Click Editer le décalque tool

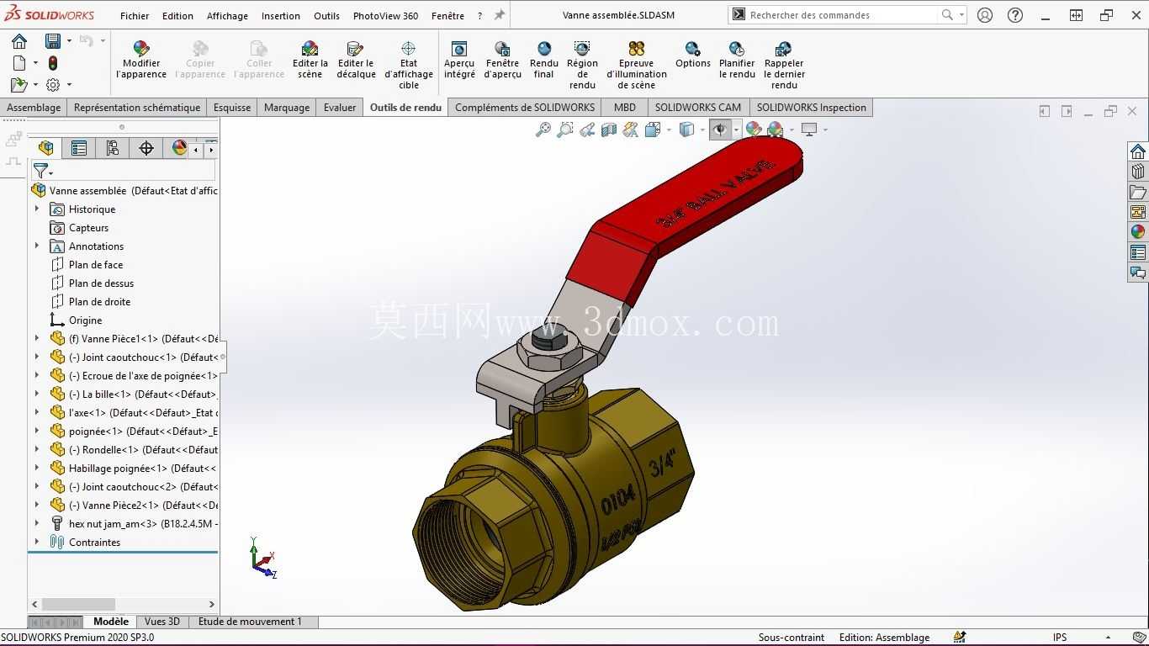[356, 61]
